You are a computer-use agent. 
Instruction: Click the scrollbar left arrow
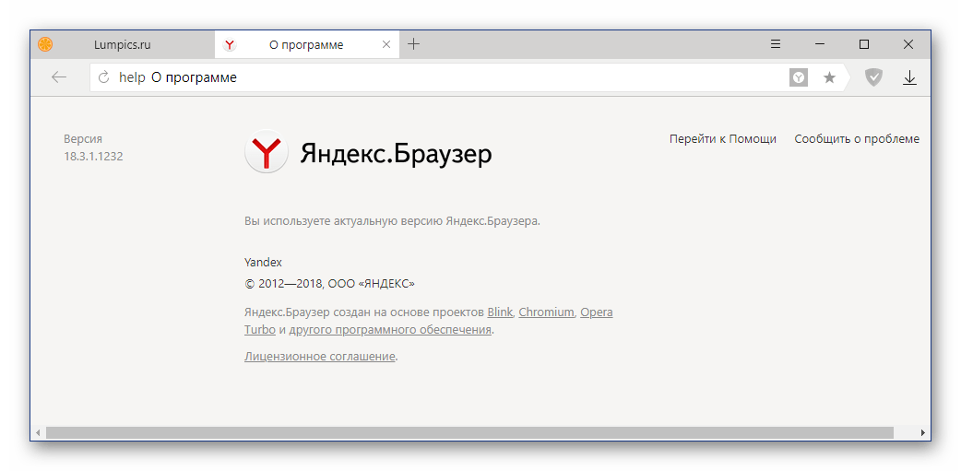coord(38,433)
